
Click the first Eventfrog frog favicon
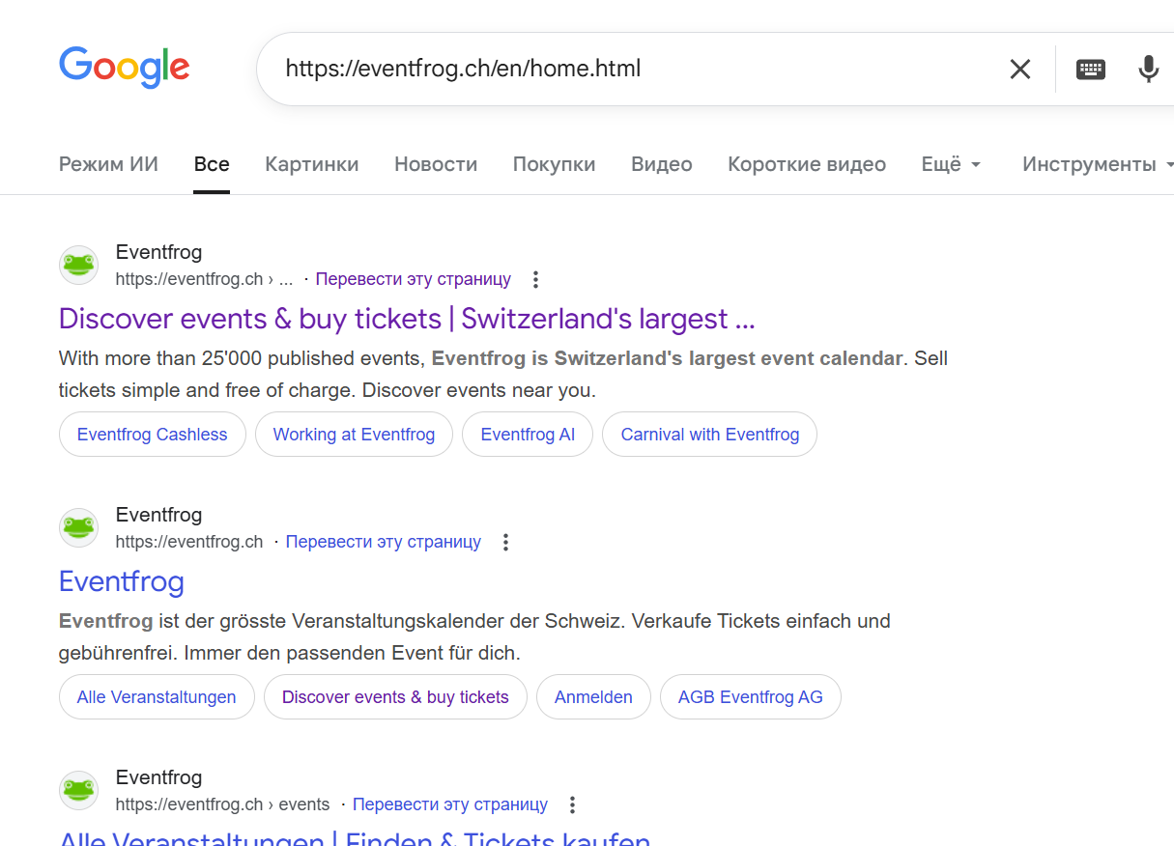click(x=79, y=265)
